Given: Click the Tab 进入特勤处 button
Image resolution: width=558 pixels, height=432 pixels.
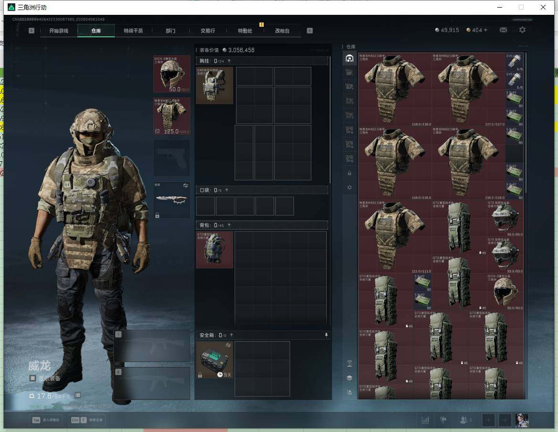Looking at the screenshot, I should 46,420.
